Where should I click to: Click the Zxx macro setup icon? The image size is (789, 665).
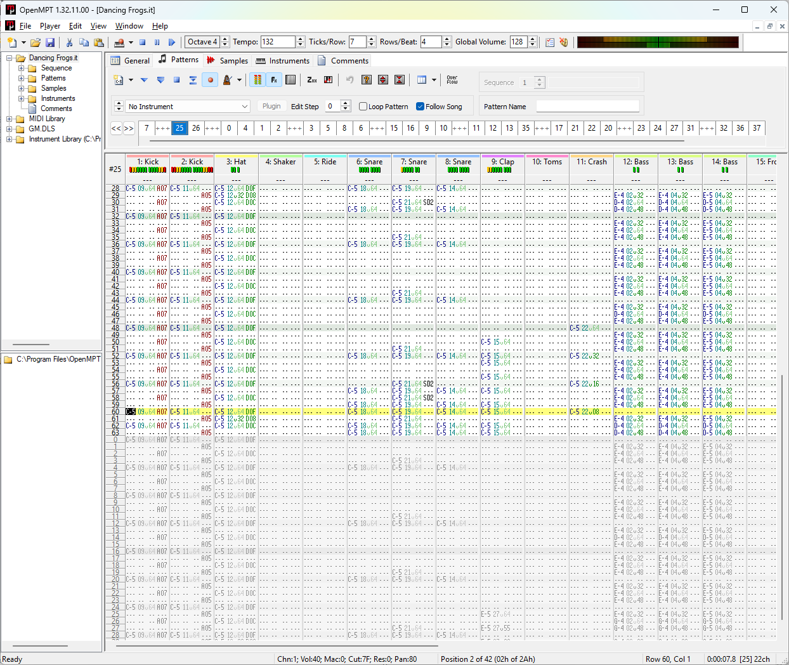312,80
